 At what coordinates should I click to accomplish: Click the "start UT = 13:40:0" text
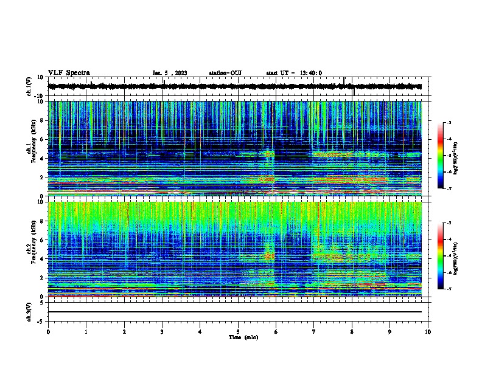coord(294,73)
